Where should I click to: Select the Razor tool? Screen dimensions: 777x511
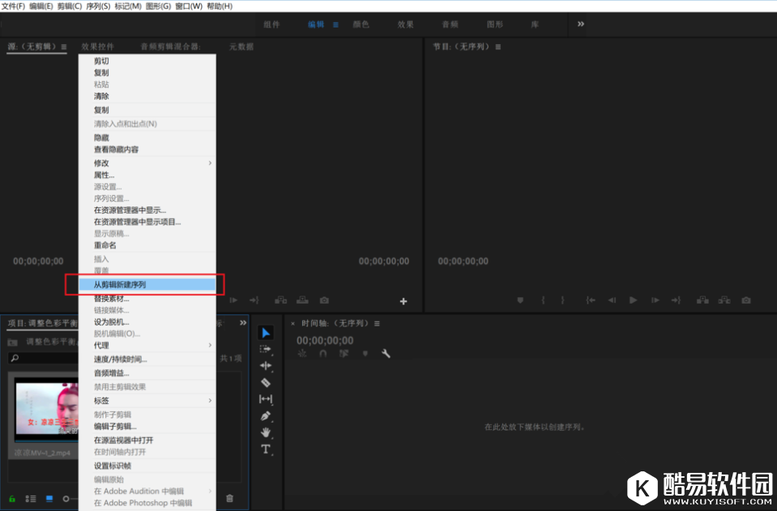click(266, 382)
